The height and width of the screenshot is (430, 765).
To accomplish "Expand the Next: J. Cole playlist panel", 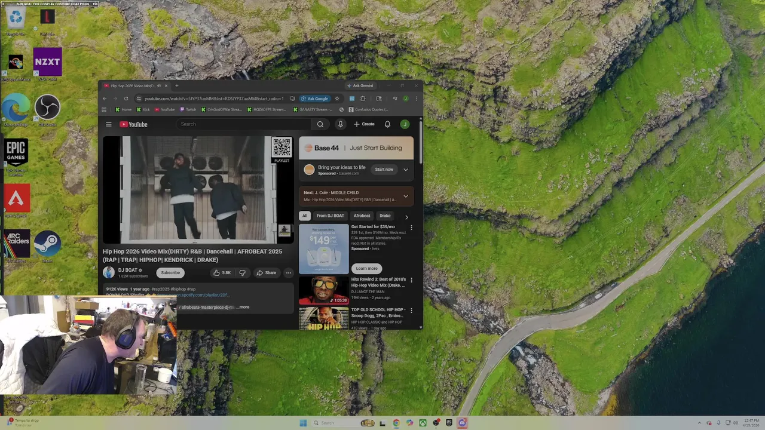I will tap(405, 196).
